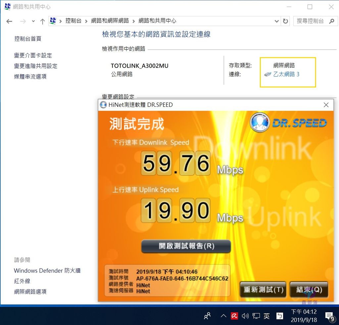Image resolution: width=339 pixels, height=325 pixels.
Task: Minimize the 網路和共用中心 window
Action: [x=289, y=7]
